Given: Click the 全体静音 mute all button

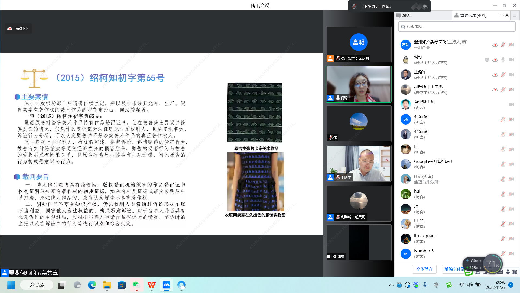Looking at the screenshot, I should pyautogui.click(x=424, y=269).
